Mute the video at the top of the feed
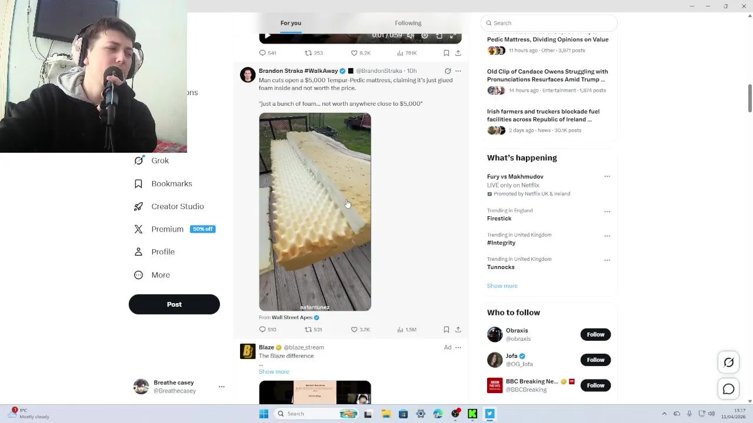 click(x=410, y=36)
